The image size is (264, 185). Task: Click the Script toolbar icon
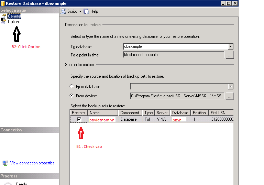[64, 11]
